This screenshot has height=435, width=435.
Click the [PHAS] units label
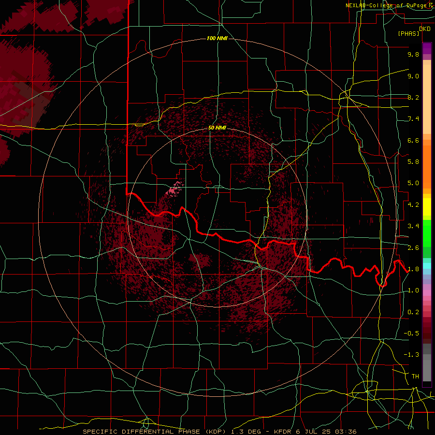pos(408,34)
